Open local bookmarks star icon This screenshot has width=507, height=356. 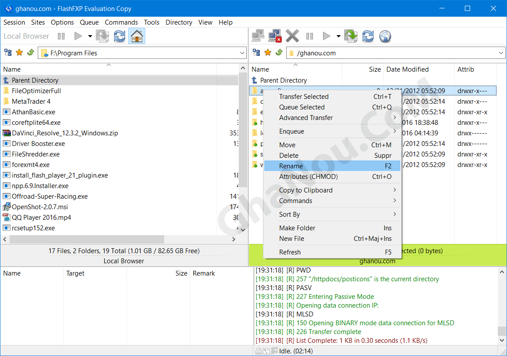19,52
